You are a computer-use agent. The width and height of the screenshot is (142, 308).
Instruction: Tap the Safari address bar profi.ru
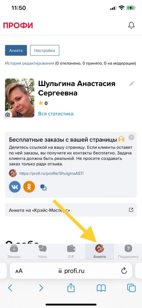71,271
